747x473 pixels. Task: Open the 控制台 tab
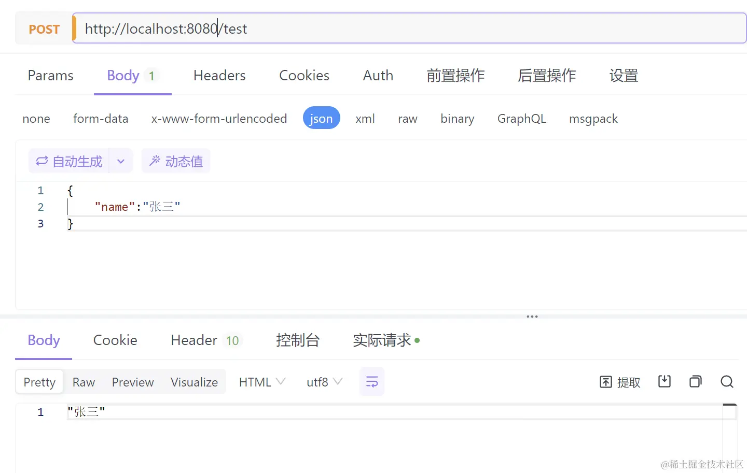pos(298,340)
